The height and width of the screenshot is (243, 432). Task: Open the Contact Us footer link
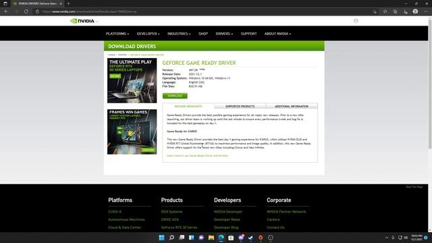pos(275,227)
